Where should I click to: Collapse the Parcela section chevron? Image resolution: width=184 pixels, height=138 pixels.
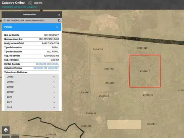click(x=57, y=27)
